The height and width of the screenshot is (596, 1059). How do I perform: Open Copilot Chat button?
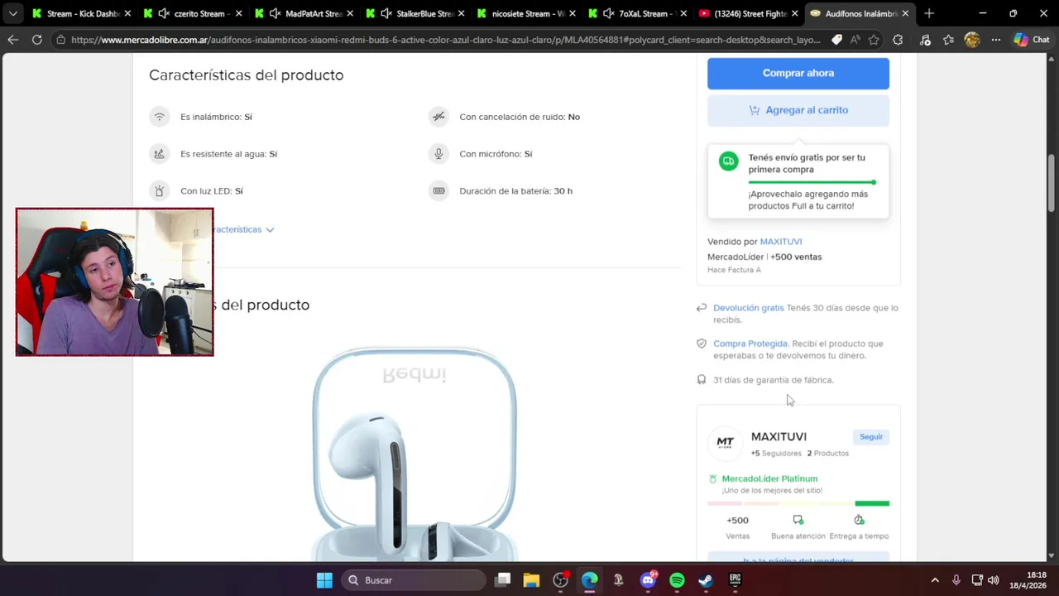pyautogui.click(x=1032, y=40)
